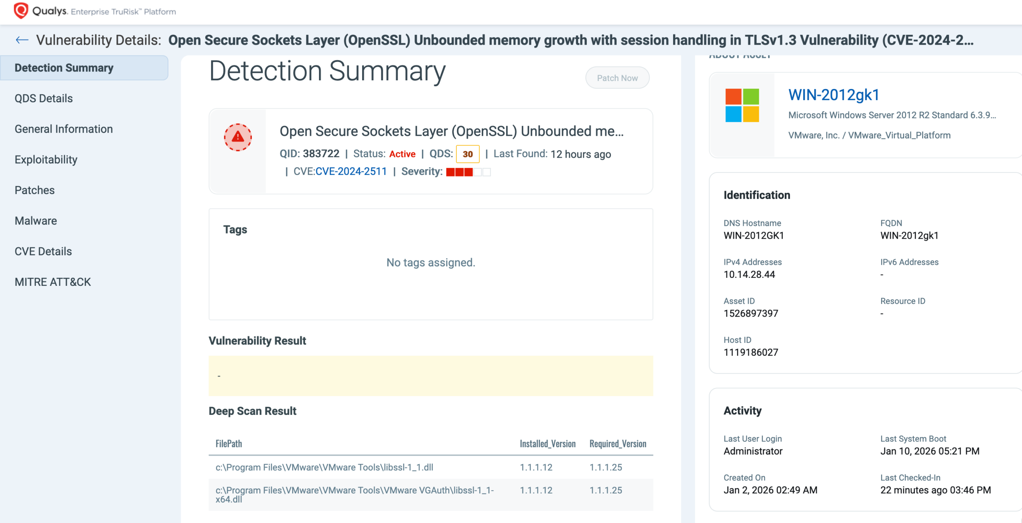Open asset details for WIN-2012gk1
This screenshot has height=523, width=1022.
834,95
